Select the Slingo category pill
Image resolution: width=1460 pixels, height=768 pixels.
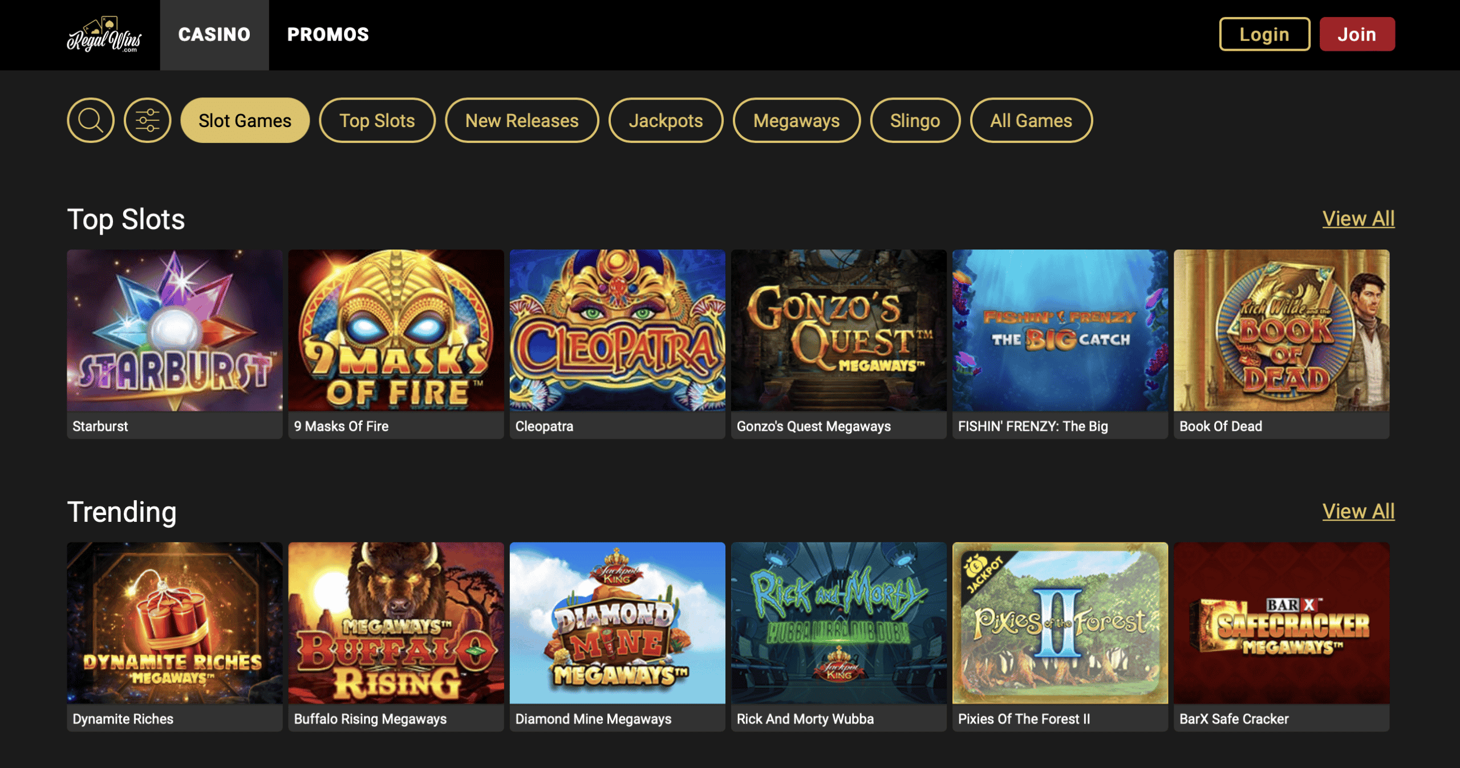(x=915, y=120)
